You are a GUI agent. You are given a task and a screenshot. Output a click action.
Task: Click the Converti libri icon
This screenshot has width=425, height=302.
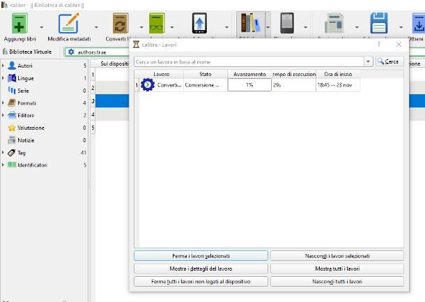point(121,24)
